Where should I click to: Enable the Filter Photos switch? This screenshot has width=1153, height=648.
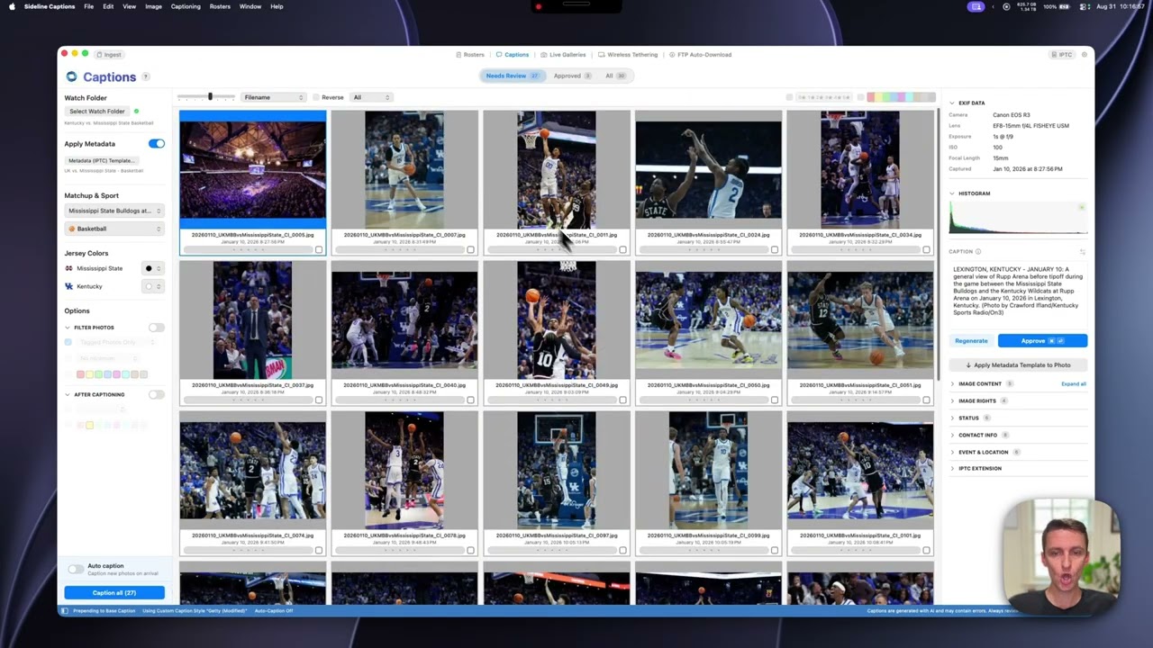point(157,328)
